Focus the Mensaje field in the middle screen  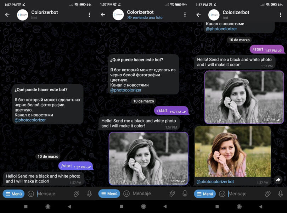click(150, 193)
